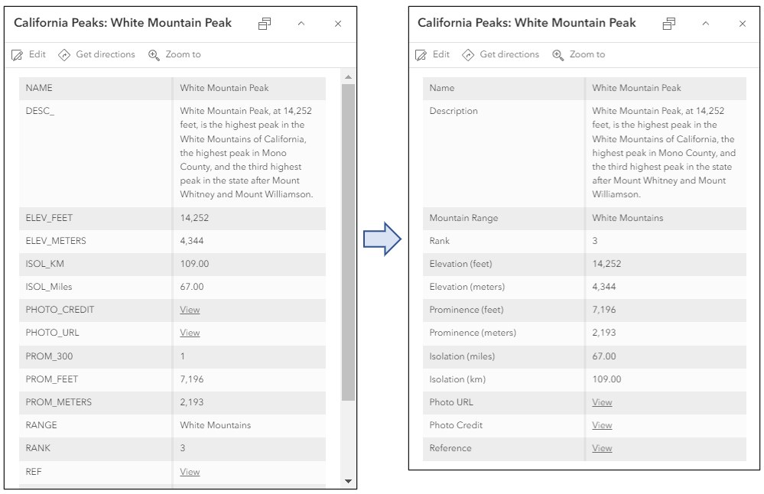Open the PHOTO_URL View link
This screenshot has height=494, width=764.
(x=190, y=333)
